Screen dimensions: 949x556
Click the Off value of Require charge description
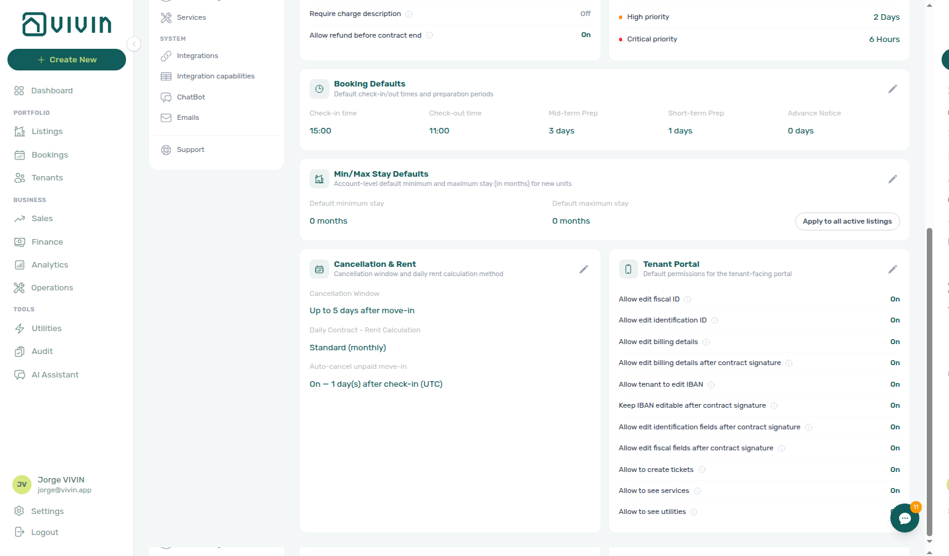point(585,14)
